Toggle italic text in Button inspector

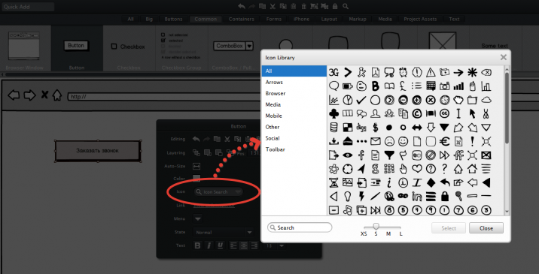tap(209, 245)
